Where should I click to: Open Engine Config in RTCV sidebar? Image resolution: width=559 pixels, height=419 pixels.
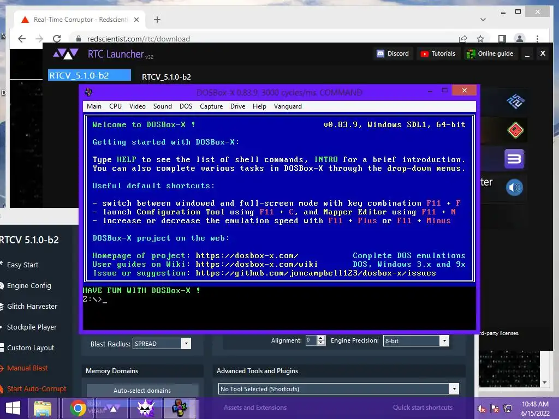click(x=28, y=285)
